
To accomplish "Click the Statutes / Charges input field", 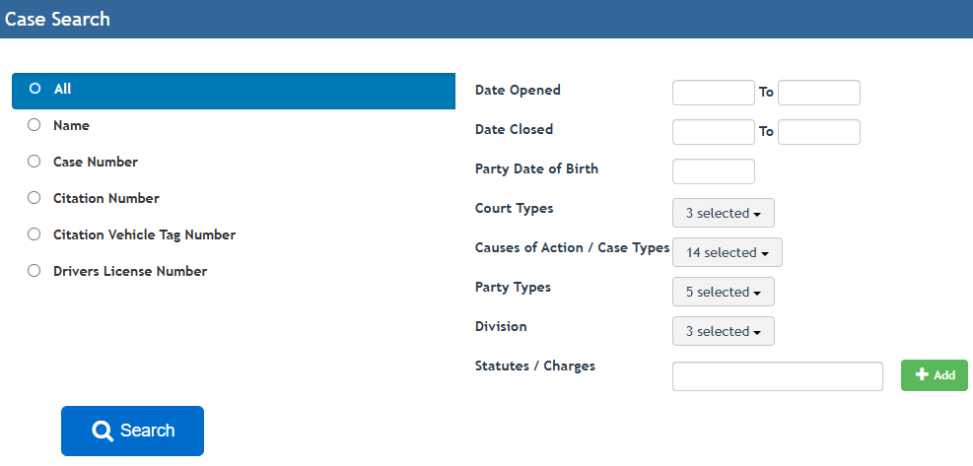I will click(778, 376).
